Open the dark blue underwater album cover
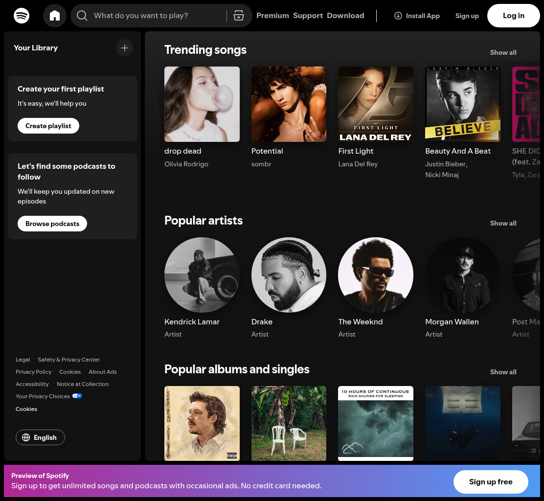The image size is (544, 501). tap(463, 423)
